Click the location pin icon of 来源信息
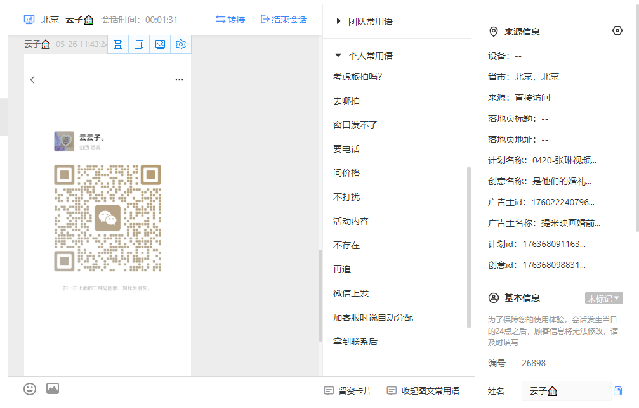 pyautogui.click(x=494, y=32)
